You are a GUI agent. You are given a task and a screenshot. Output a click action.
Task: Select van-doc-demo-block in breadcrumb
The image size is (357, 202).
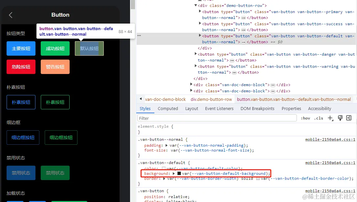pos(165,100)
